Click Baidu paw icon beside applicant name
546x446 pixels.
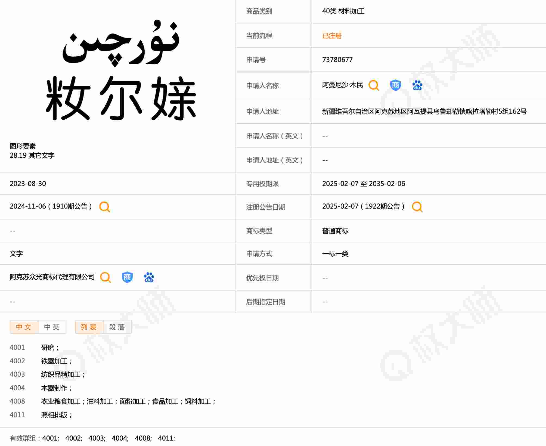417,85
